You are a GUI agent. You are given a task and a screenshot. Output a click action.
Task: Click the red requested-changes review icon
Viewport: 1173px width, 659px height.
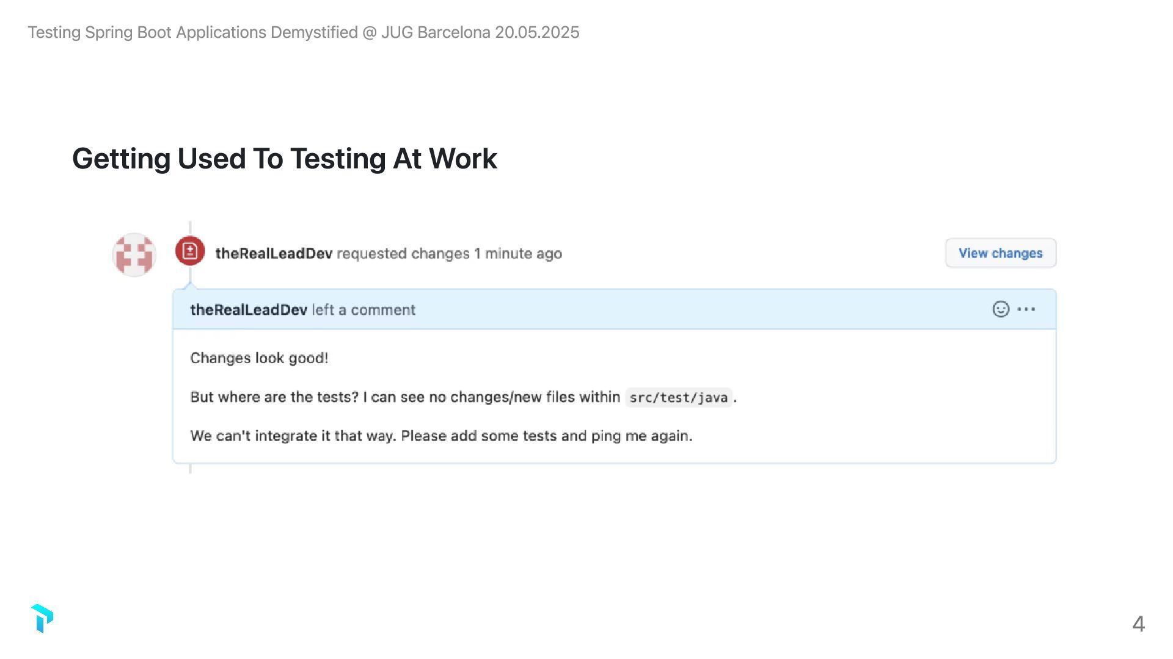[x=190, y=251]
